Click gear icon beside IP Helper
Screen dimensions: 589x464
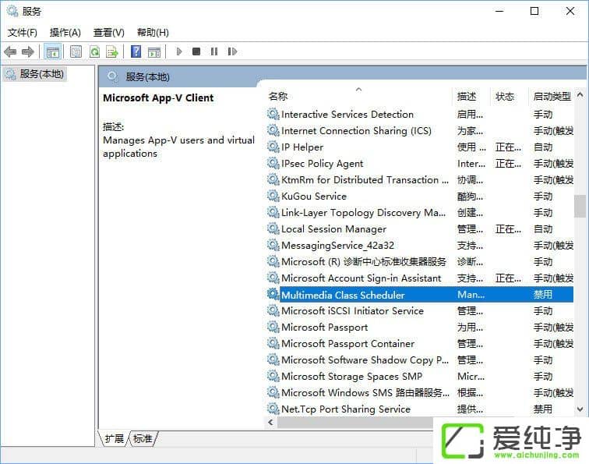(273, 147)
